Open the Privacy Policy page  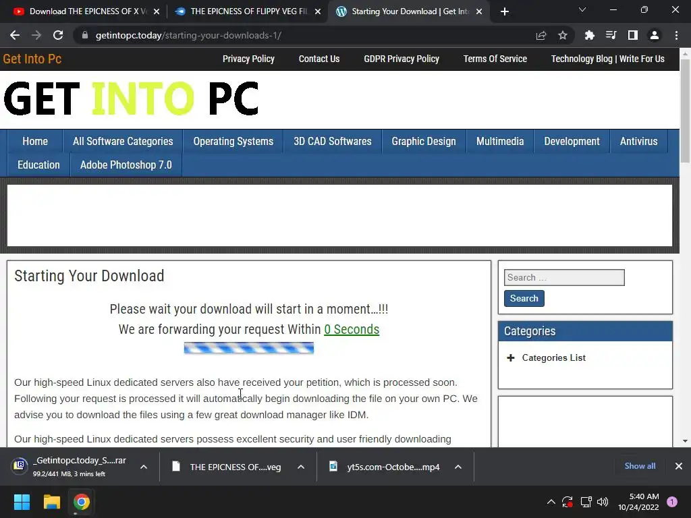coord(248,59)
